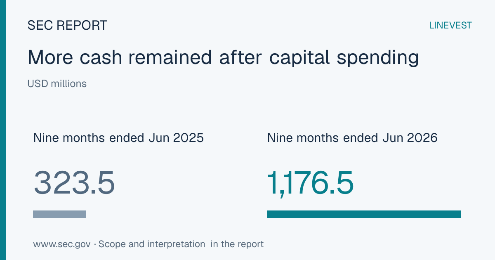The width and height of the screenshot is (495, 260).
Task: Click 'in the report' footer text
Action: [x=237, y=244]
